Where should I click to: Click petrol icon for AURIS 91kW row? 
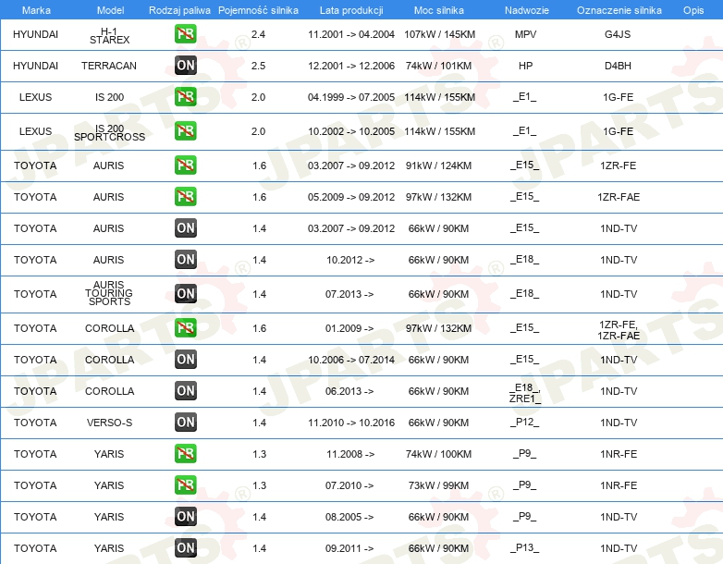(185, 165)
